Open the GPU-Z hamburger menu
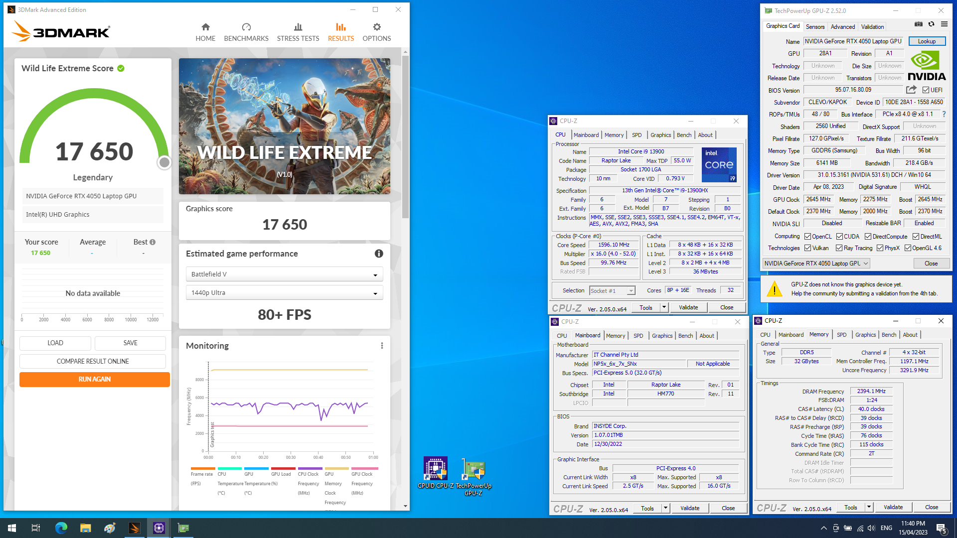The image size is (957, 538). click(944, 24)
